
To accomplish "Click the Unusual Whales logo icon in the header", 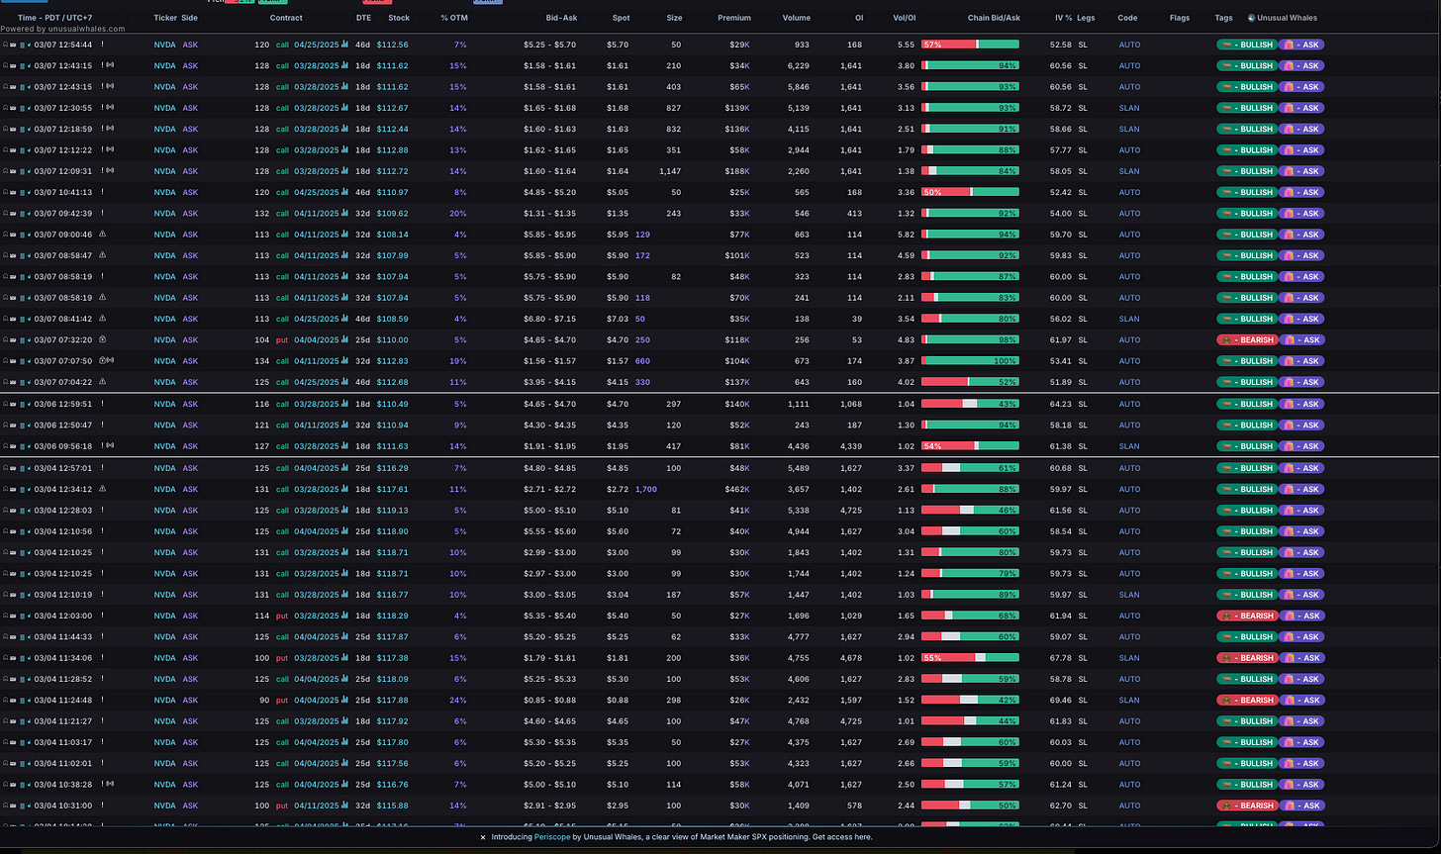I will 1251,18.
